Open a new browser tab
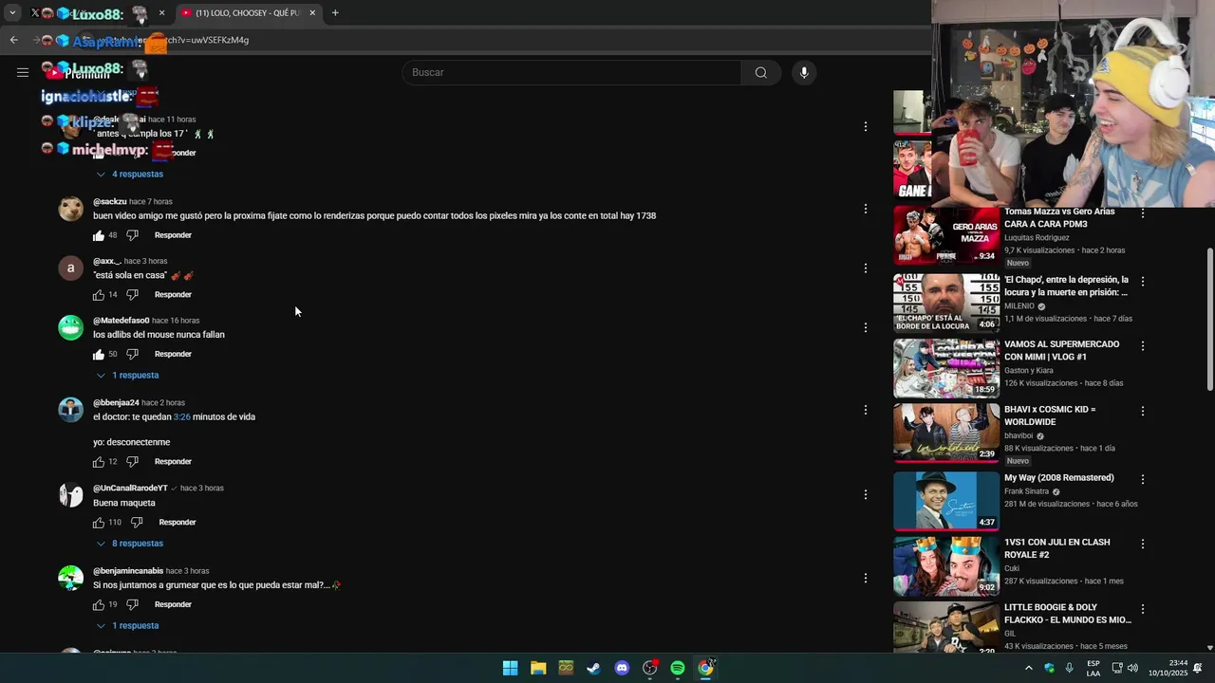 335,13
